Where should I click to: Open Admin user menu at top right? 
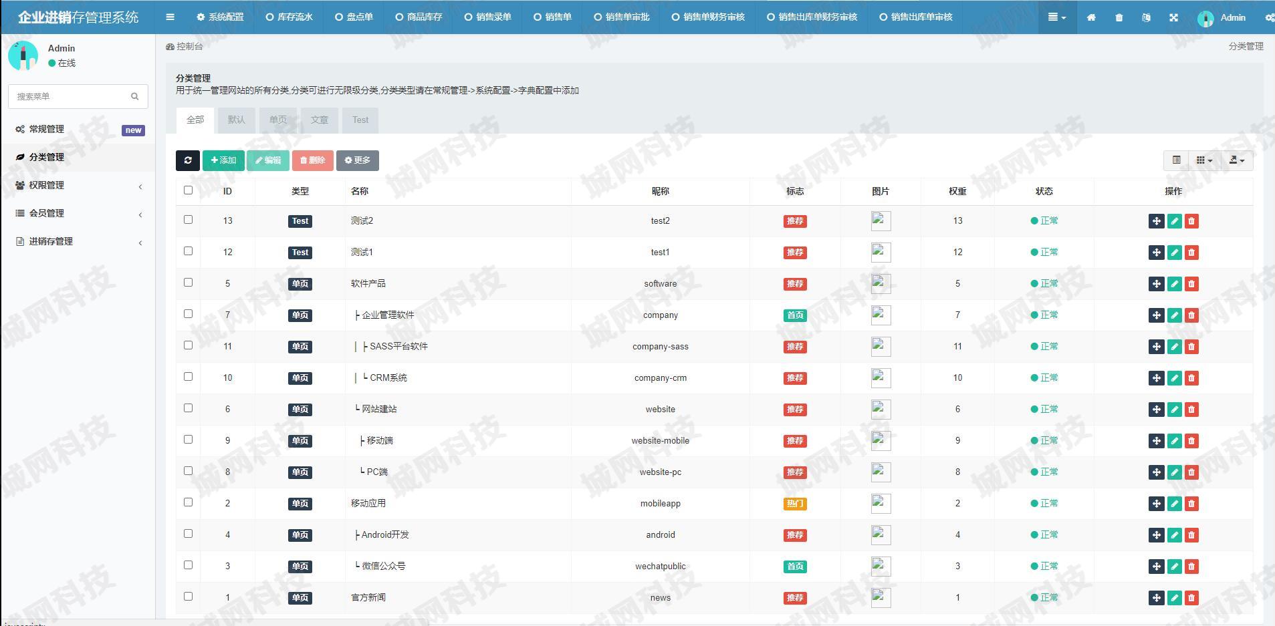point(1222,18)
